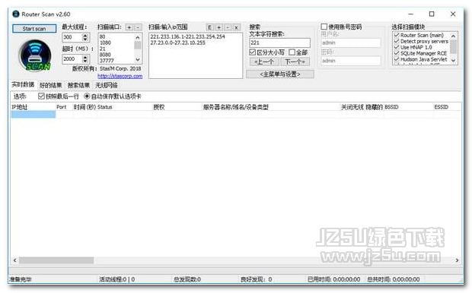Select the 自动保存默认选项卡 radio button
The image size is (472, 293).
pos(87,96)
